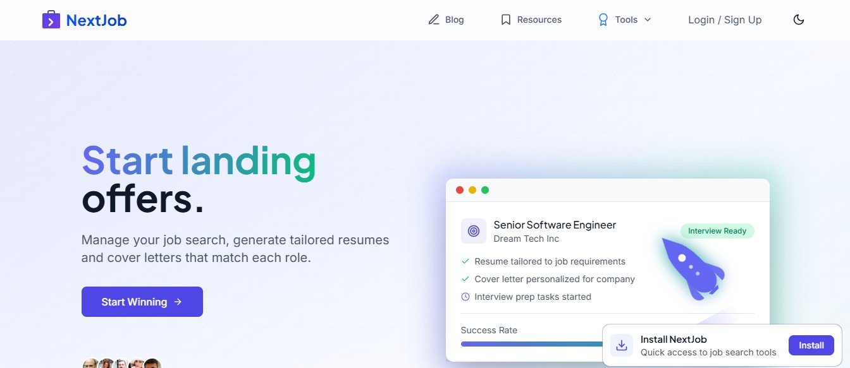The height and width of the screenshot is (368, 850).
Task: Click the award ribbon icon beside Tools
Action: click(x=603, y=20)
